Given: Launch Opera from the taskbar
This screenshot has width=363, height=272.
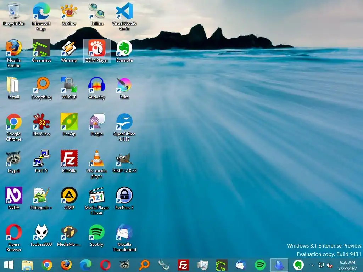Looking at the screenshot, I should pyautogui.click(x=105, y=265).
